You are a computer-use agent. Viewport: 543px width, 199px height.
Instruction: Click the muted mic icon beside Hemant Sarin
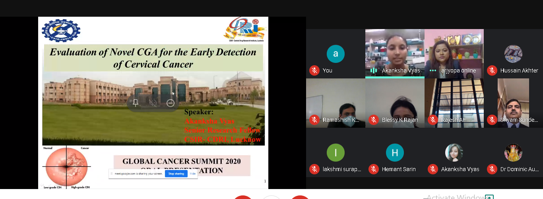[374, 169]
